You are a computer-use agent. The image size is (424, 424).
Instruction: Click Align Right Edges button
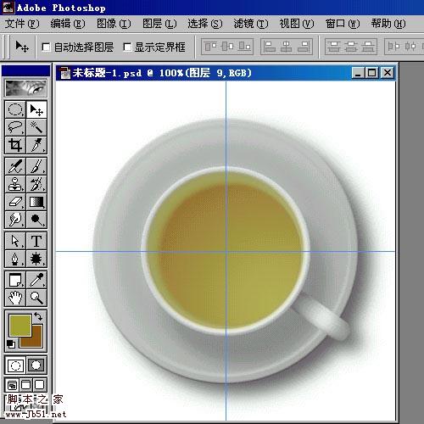(x=304, y=47)
